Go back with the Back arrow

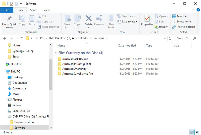click(x=5, y=38)
